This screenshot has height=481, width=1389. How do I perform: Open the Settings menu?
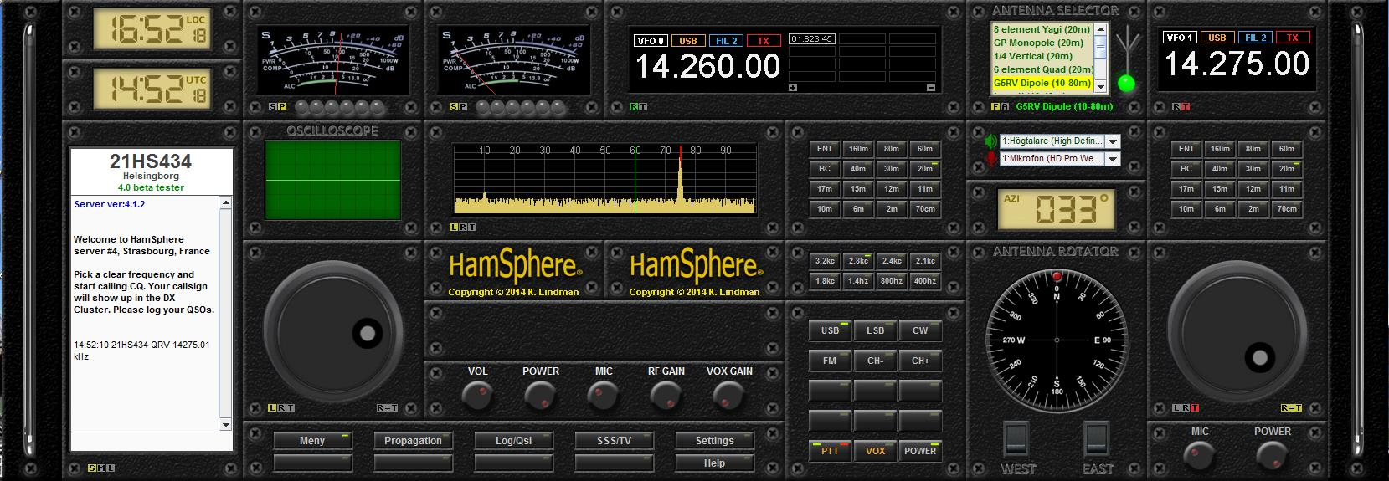pos(714,441)
